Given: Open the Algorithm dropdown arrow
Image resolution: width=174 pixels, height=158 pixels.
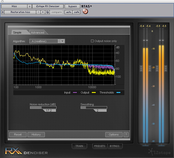Looking at the screenshot, I should point(63,41).
